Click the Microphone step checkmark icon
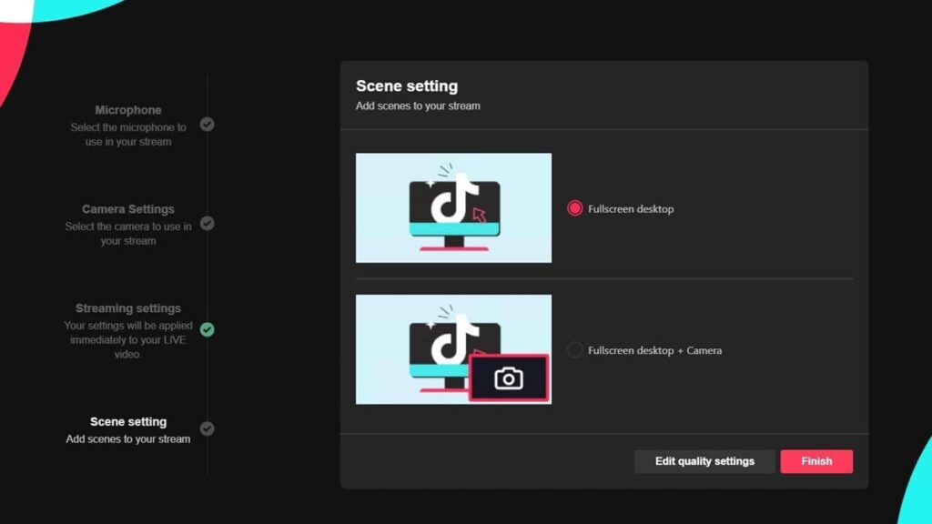The height and width of the screenshot is (524, 932). (x=208, y=125)
